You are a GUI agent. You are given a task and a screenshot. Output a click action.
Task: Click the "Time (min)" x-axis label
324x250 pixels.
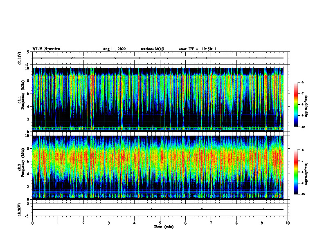[164, 227]
